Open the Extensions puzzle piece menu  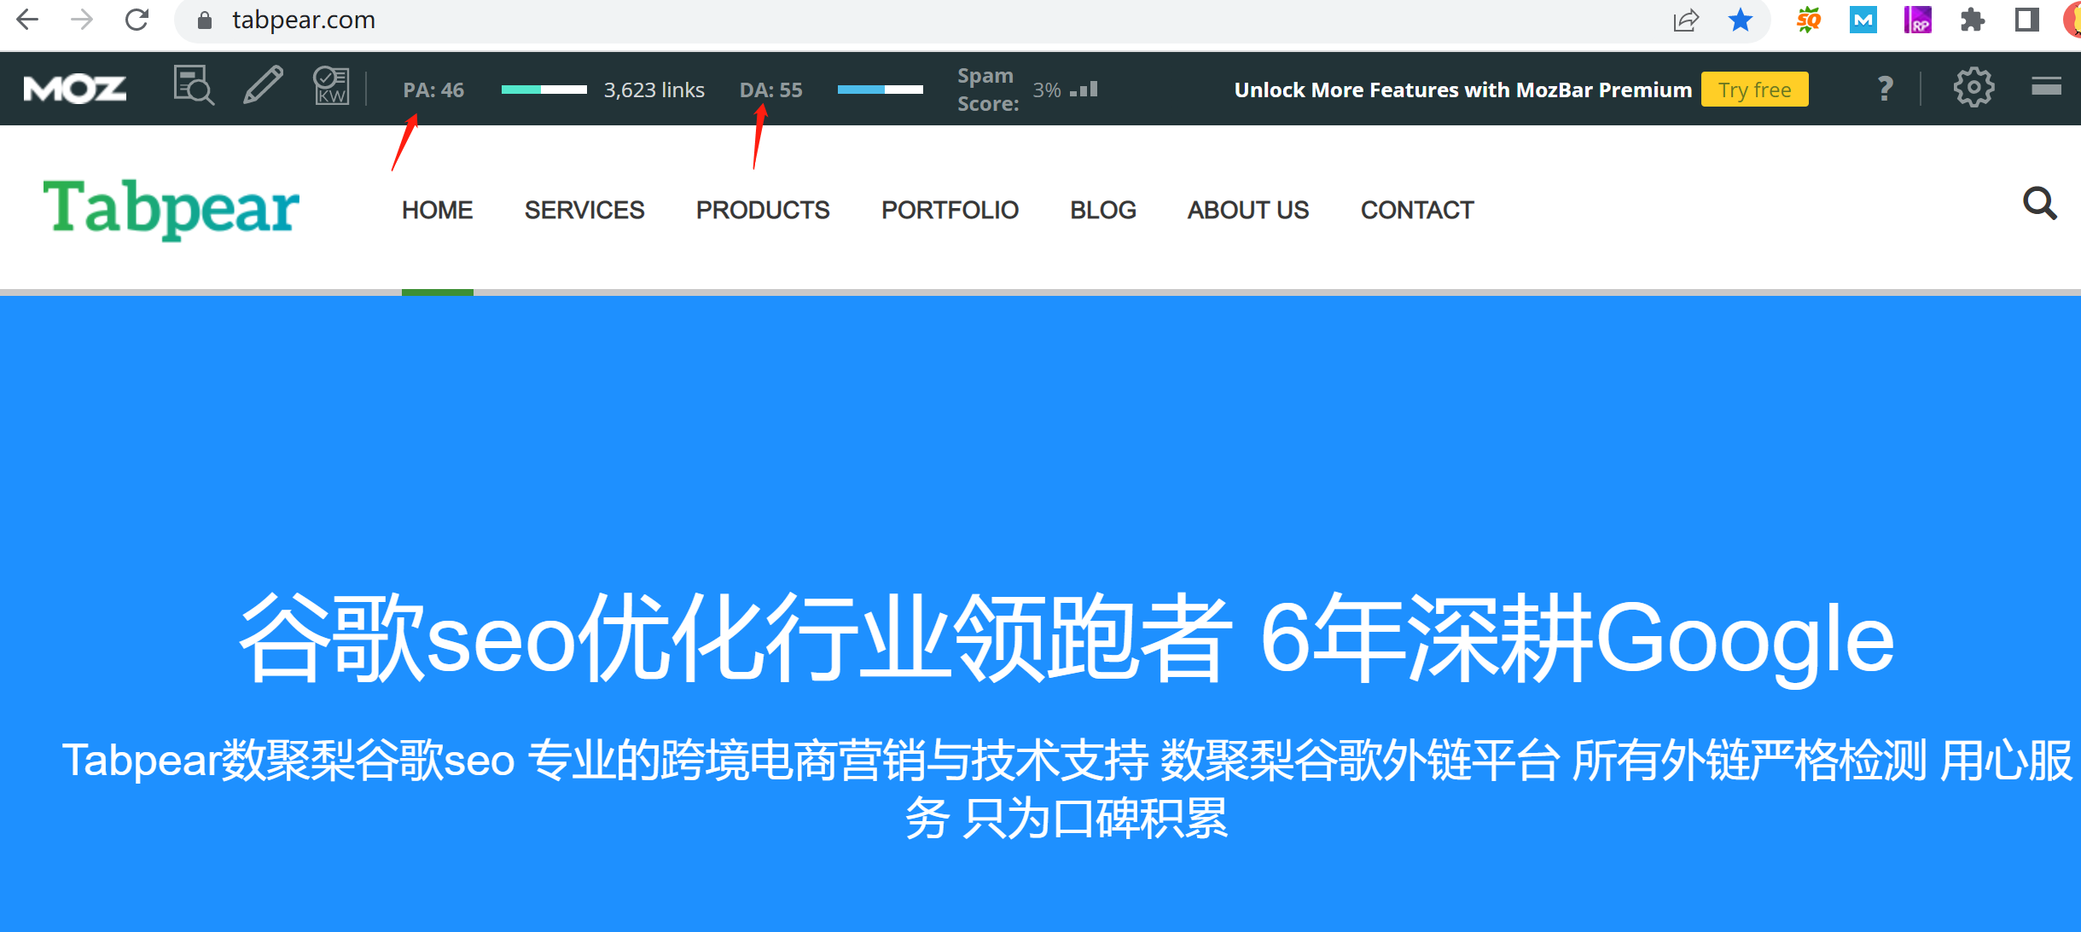tap(1973, 20)
